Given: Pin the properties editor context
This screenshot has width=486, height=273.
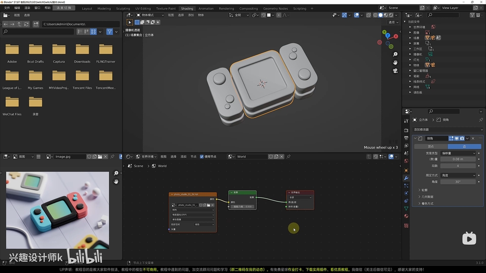Looking at the screenshot, I should pyautogui.click(x=481, y=119).
